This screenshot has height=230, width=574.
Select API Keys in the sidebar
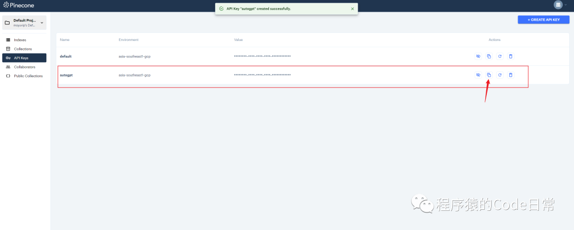tap(24, 58)
